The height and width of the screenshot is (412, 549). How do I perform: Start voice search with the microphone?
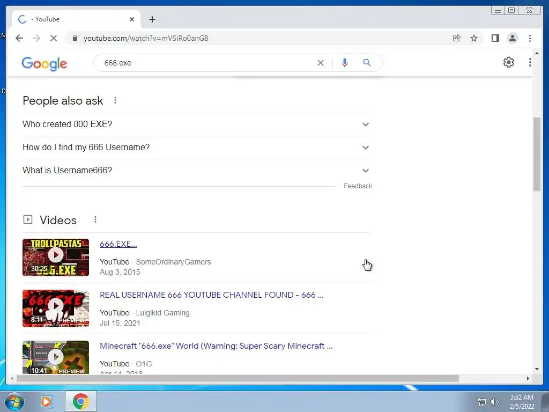click(x=345, y=63)
